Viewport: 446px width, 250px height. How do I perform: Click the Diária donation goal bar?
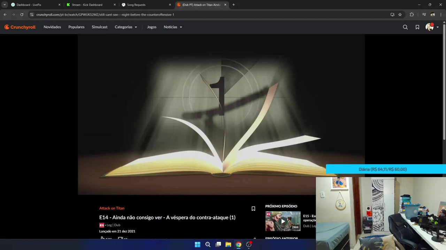tap(386, 169)
